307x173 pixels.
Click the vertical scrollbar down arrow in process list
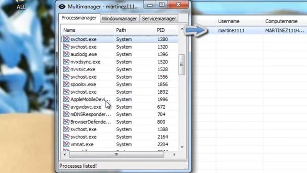point(182,147)
